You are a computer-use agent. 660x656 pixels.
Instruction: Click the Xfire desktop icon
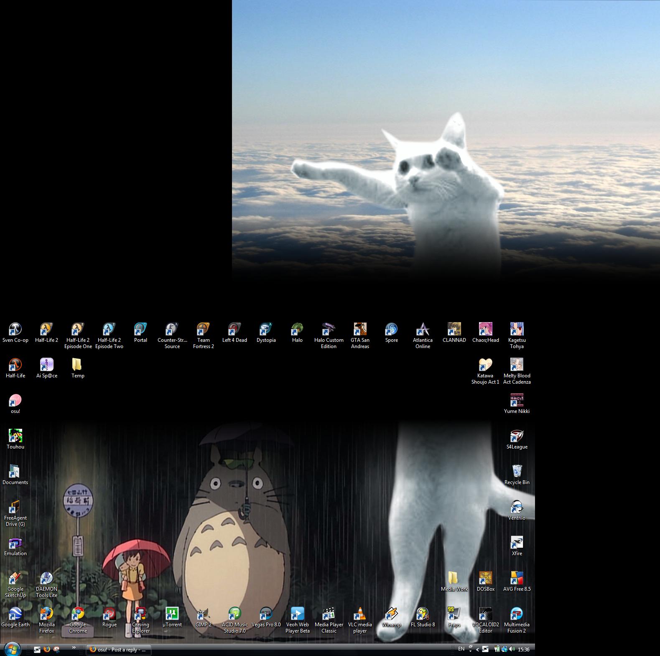517,546
